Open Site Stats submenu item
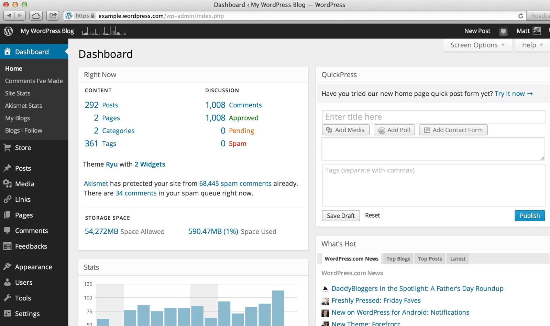Screen dimensions: 550x326 (x=18, y=93)
